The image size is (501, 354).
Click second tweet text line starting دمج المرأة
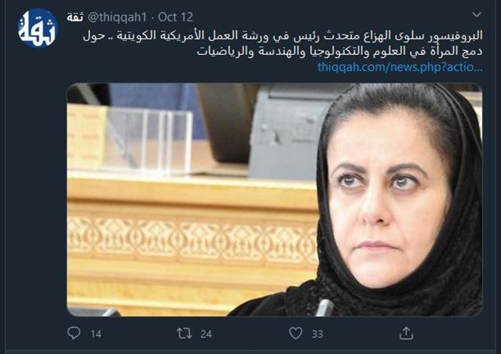coord(339,51)
